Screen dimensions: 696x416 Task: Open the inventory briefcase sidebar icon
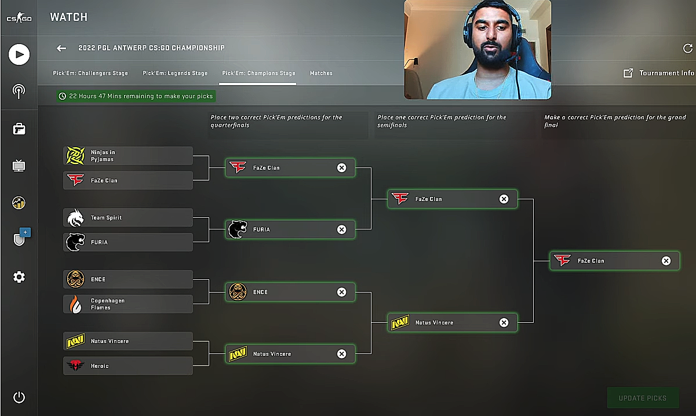(x=19, y=129)
